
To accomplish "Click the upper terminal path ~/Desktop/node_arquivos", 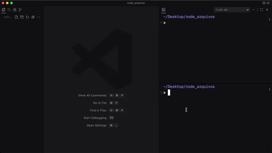I will pyautogui.click(x=189, y=17).
